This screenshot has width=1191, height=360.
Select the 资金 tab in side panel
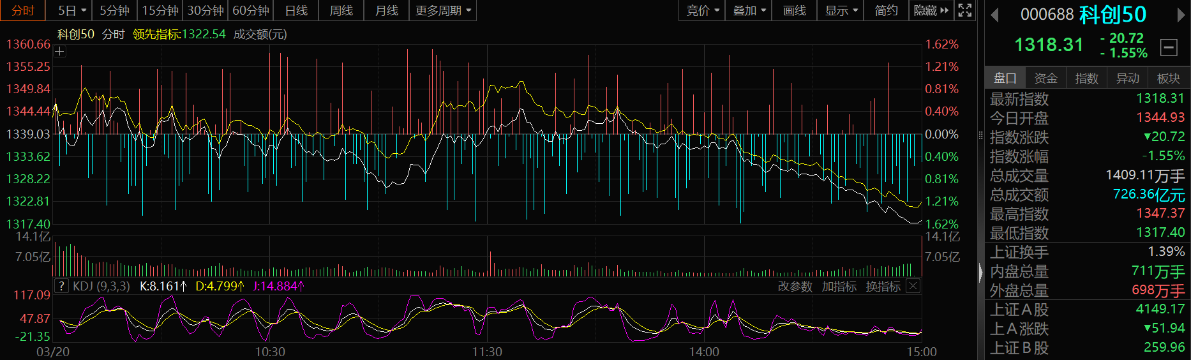click(x=1045, y=78)
